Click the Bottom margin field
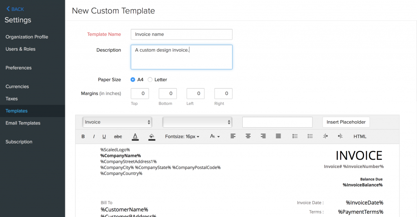This screenshot has height=217, width=417. (168, 93)
